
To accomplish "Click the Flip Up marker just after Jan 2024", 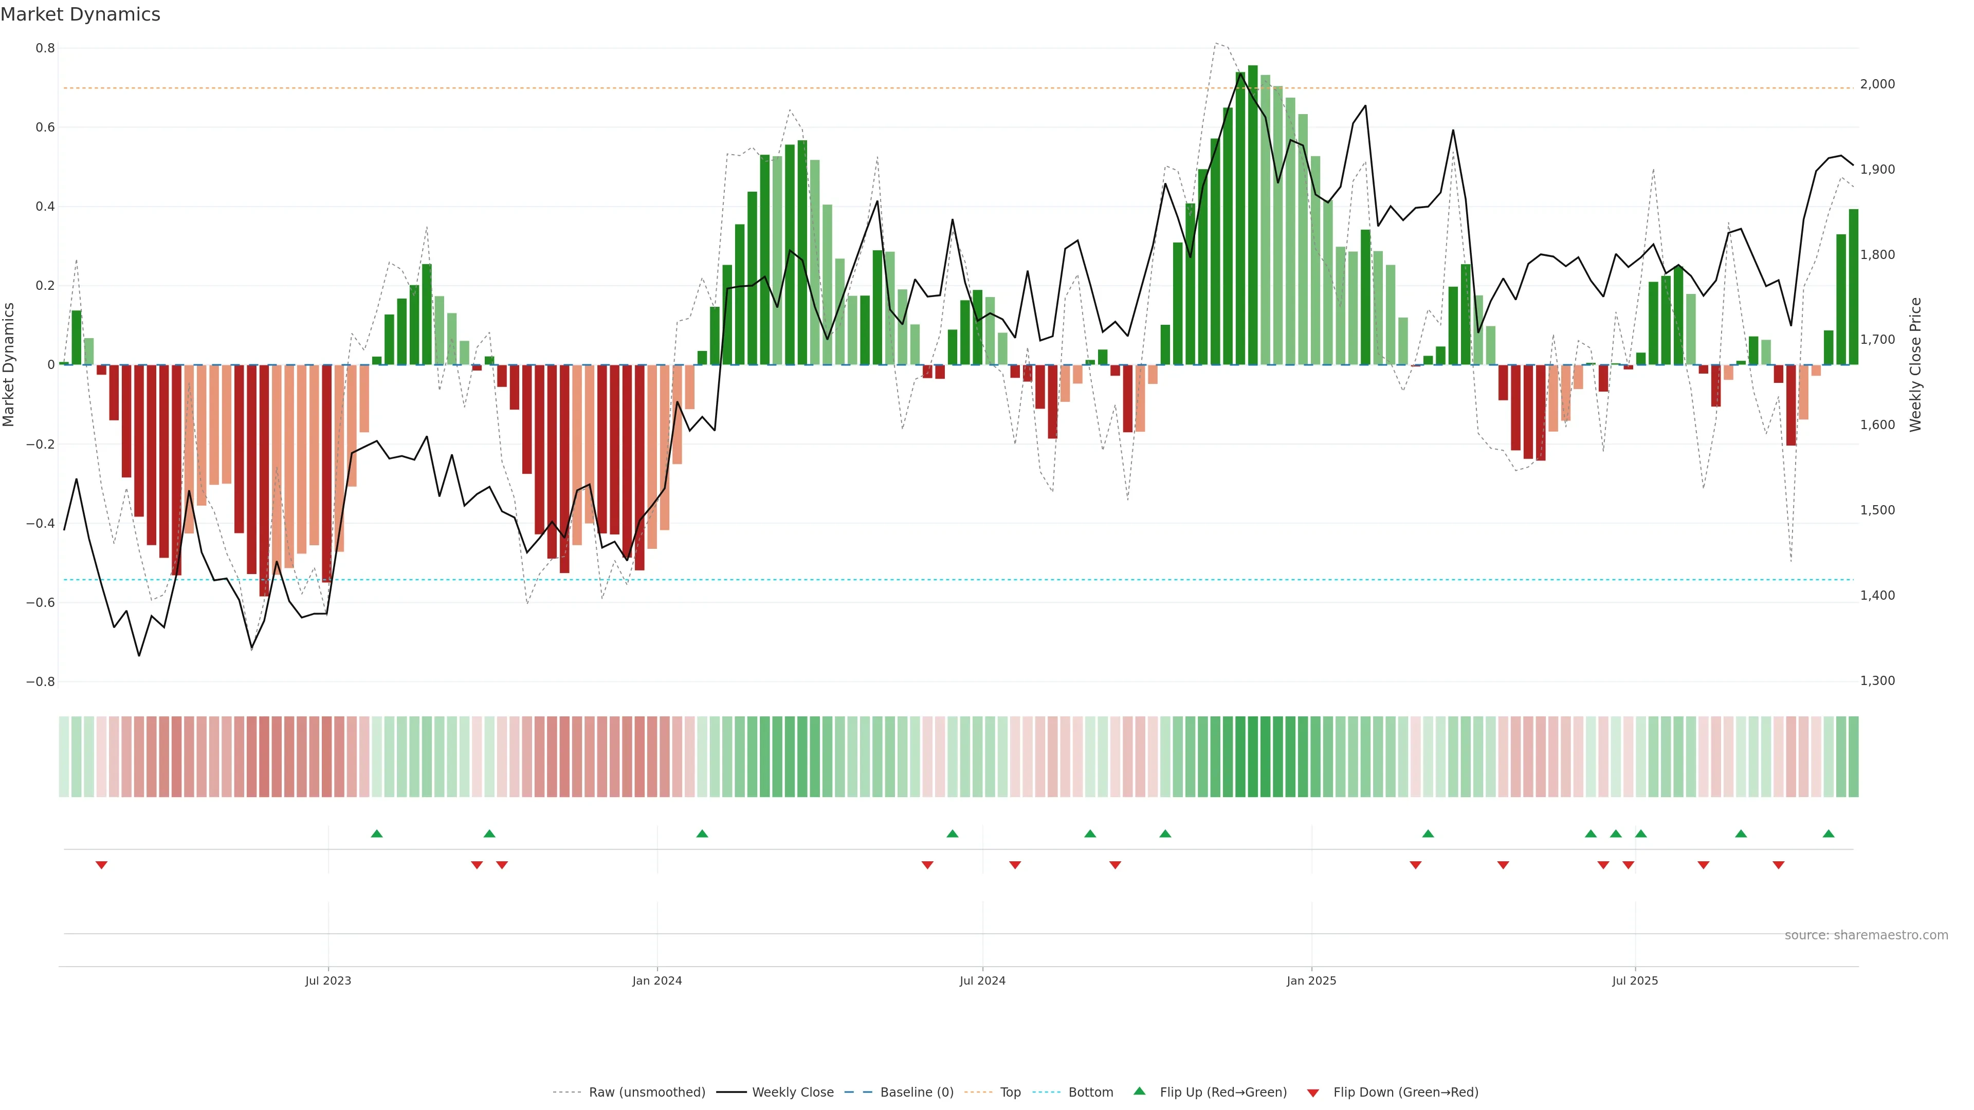I will (x=702, y=834).
